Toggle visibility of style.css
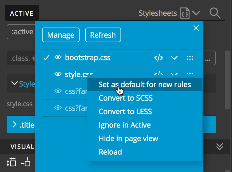This screenshot has height=172, width=232. [58, 74]
